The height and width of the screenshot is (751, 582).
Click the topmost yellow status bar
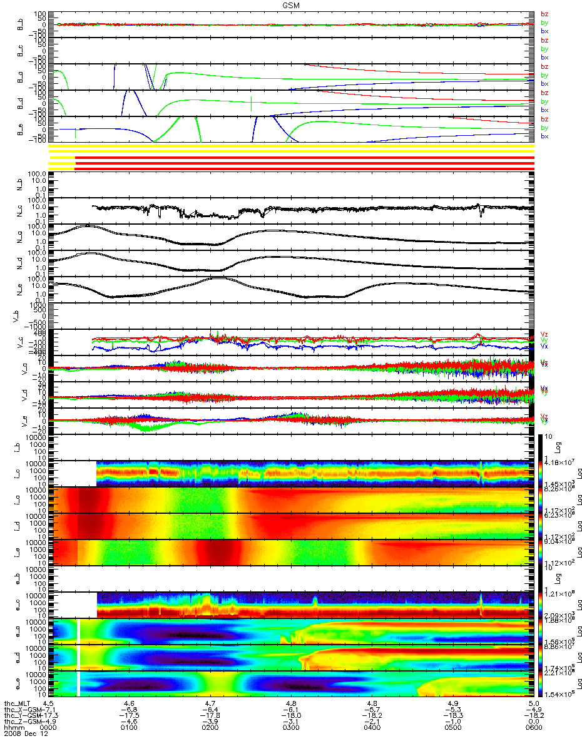tap(291, 147)
